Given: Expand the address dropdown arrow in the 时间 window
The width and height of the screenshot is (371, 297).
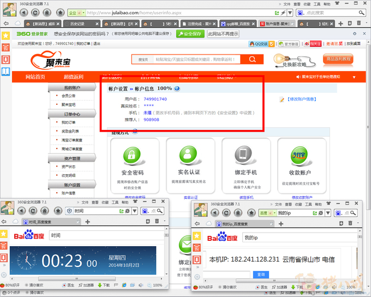Looking at the screenshot, I should pyautogui.click(x=134, y=211).
